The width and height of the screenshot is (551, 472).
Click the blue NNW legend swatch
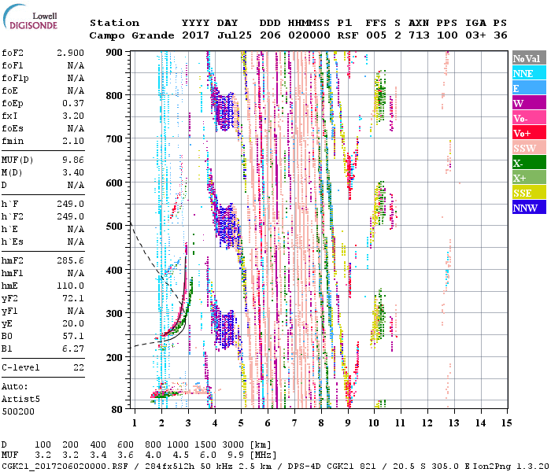click(x=526, y=208)
